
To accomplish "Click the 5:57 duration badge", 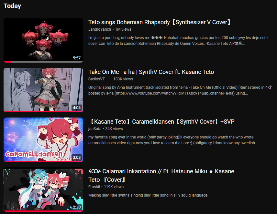I will [77, 58].
